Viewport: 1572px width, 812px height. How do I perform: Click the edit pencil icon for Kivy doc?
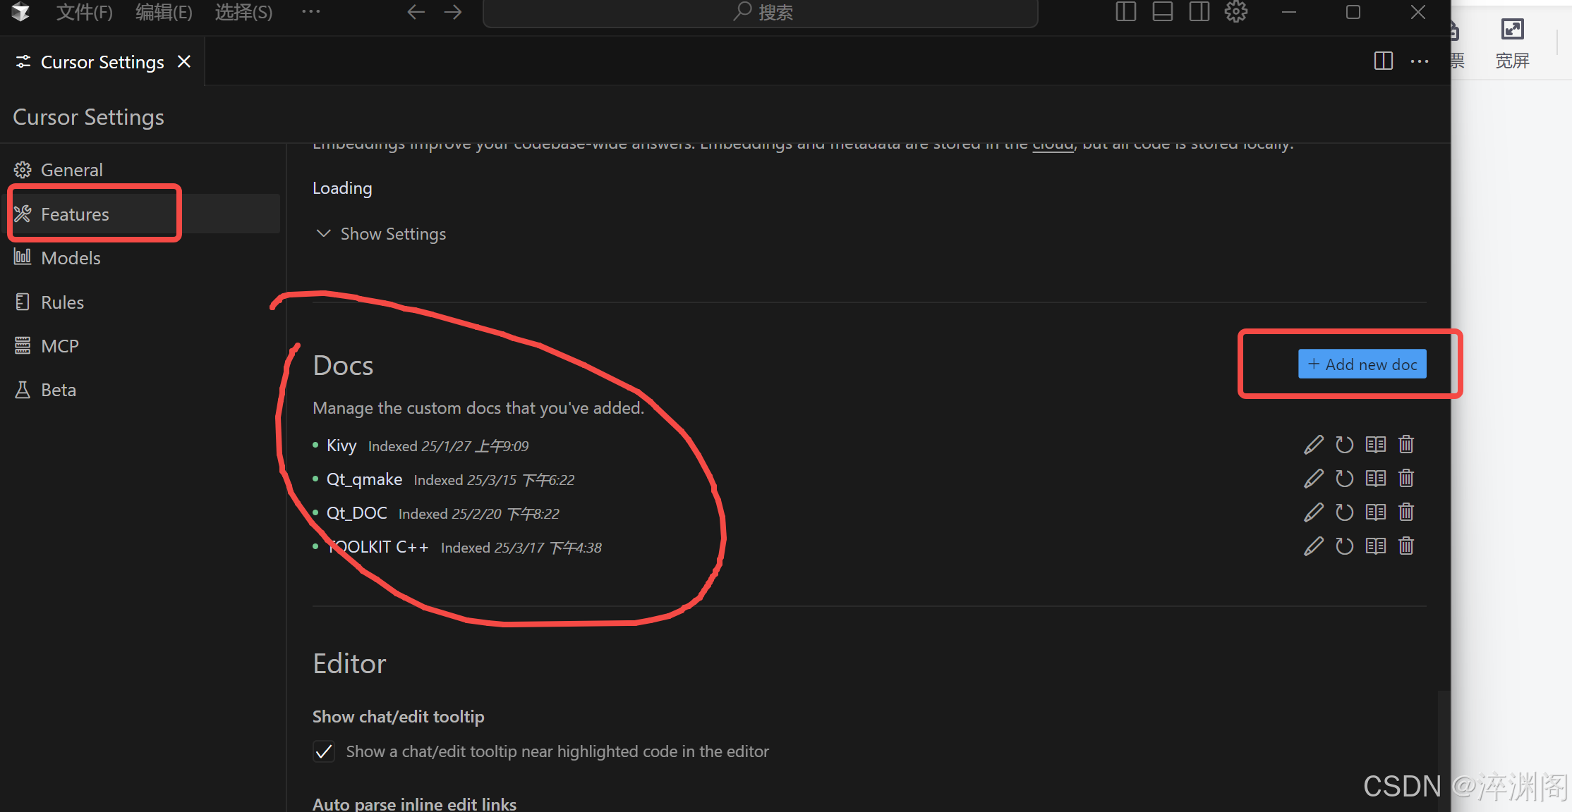[1313, 445]
